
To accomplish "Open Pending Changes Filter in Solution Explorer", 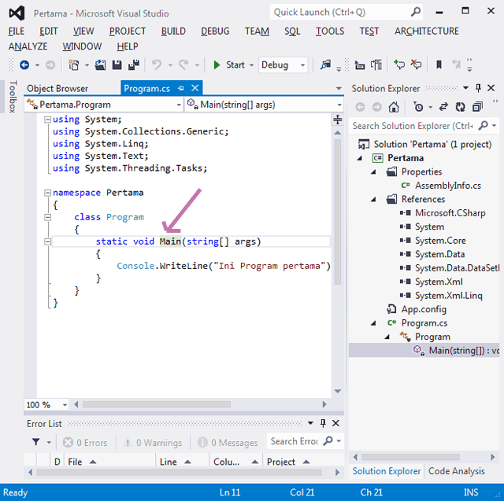I will pyautogui.click(x=418, y=107).
